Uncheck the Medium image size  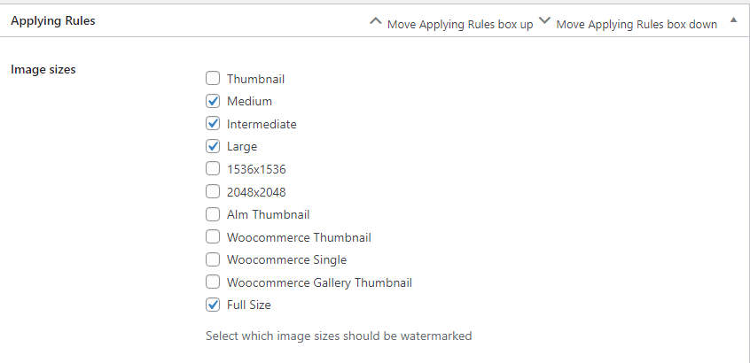coord(213,101)
